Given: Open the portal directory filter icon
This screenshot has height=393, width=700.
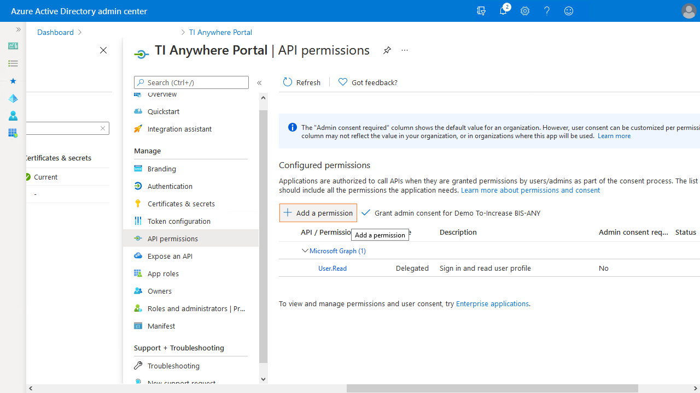Looking at the screenshot, I should (x=481, y=11).
